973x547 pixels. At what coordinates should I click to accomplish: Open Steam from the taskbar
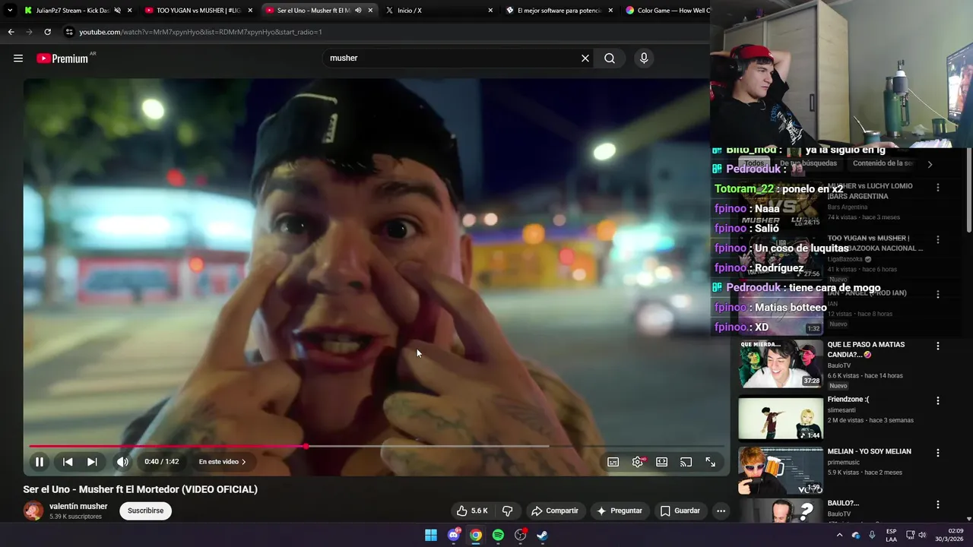coord(542,535)
